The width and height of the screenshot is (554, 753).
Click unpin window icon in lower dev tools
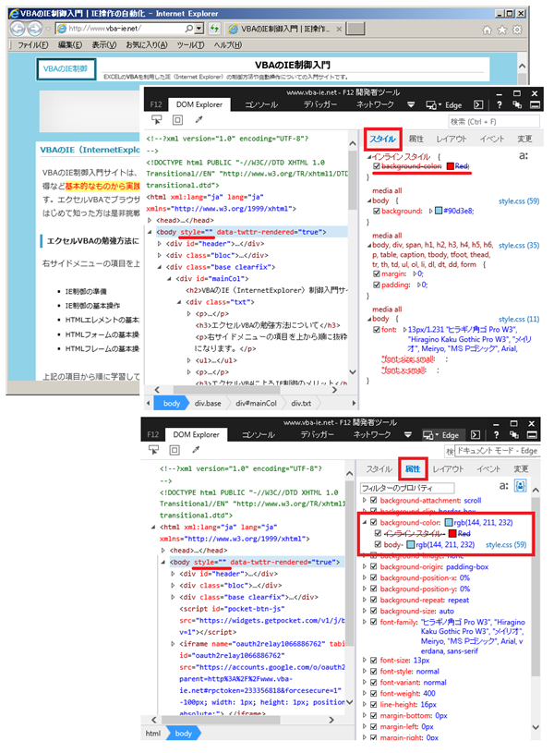[513, 434]
